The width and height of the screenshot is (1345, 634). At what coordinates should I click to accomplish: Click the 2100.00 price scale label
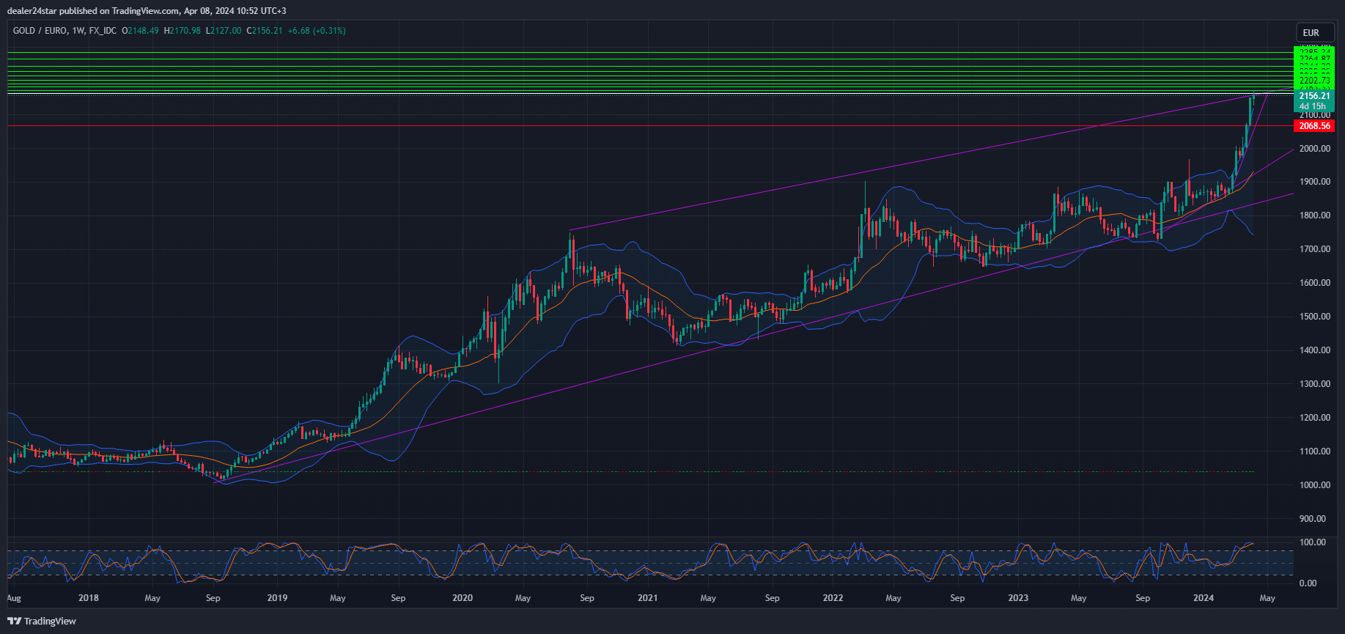click(1314, 115)
